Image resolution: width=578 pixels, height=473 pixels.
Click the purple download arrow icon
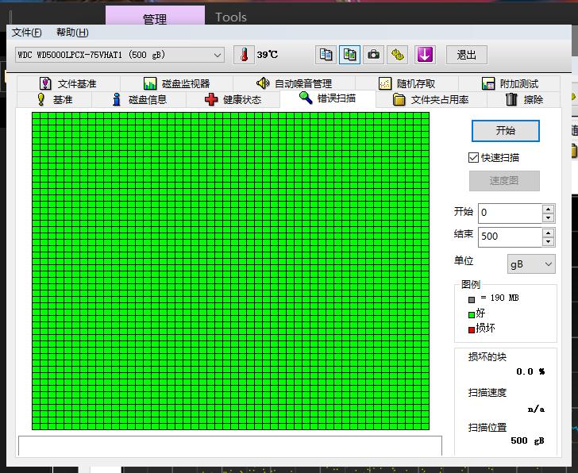click(425, 55)
